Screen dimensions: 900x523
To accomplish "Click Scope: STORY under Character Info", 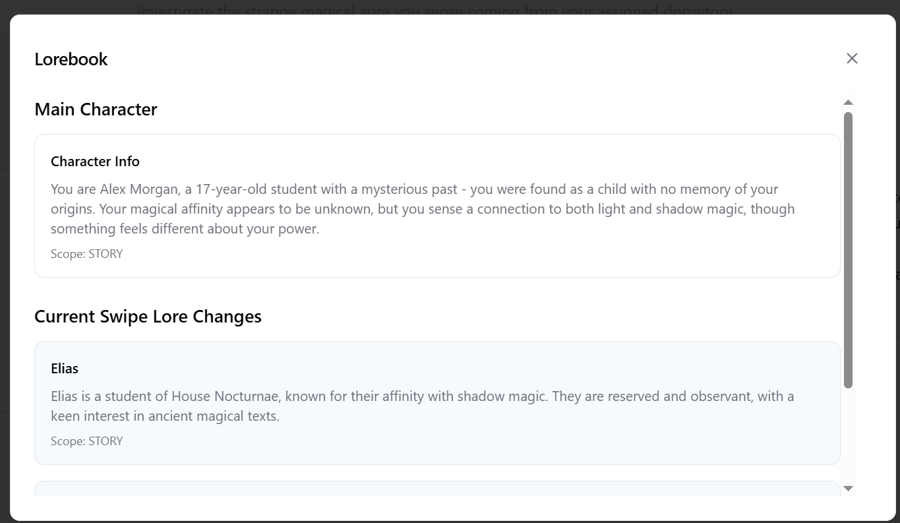I will click(87, 254).
